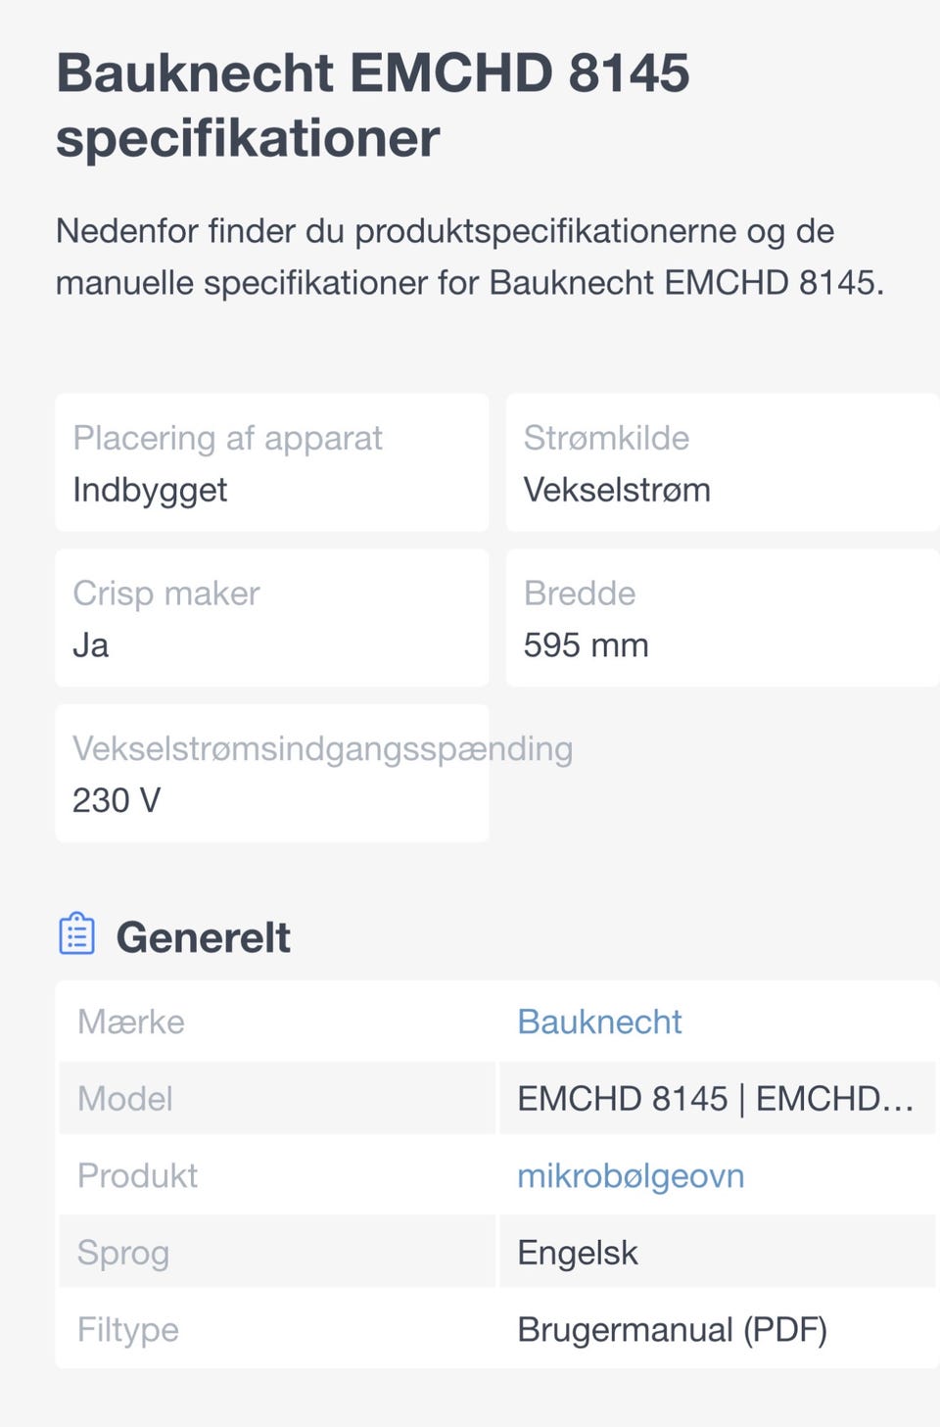Click the Indbygget value text

(150, 490)
